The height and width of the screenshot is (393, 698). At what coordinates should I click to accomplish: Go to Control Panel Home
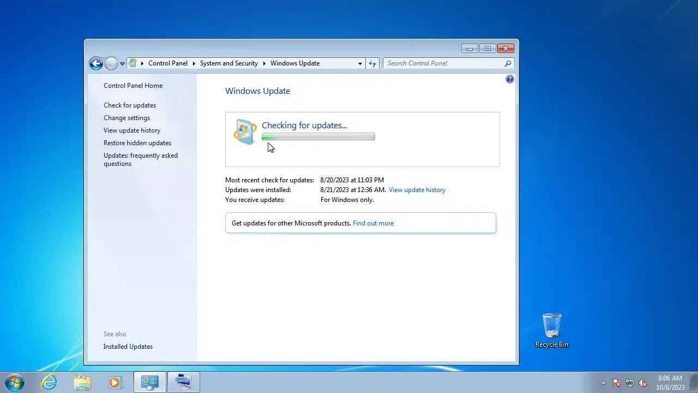133,86
